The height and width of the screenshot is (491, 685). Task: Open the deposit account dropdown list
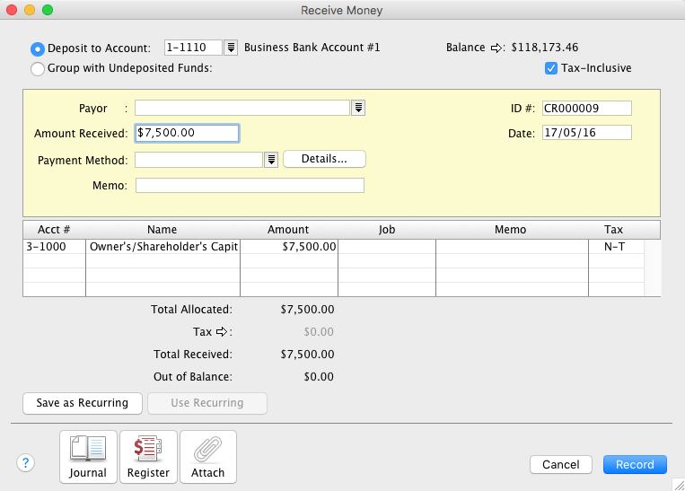[x=231, y=48]
